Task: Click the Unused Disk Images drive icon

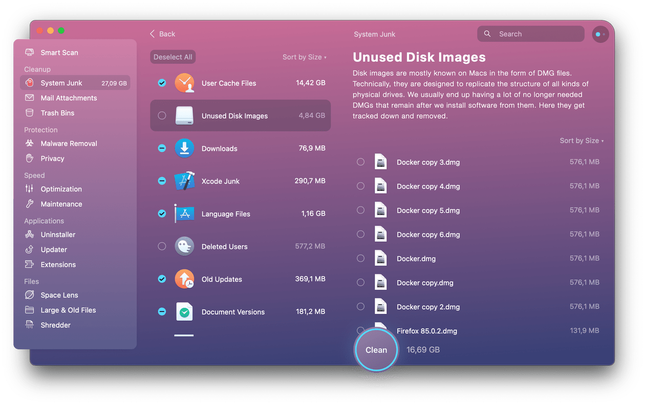Action: coord(185,116)
